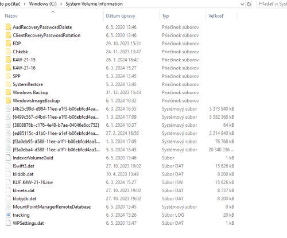This screenshot has height=238, width=287.
Task: Click the {ed85115c-d1b0 system file icon
Action: click(8, 133)
